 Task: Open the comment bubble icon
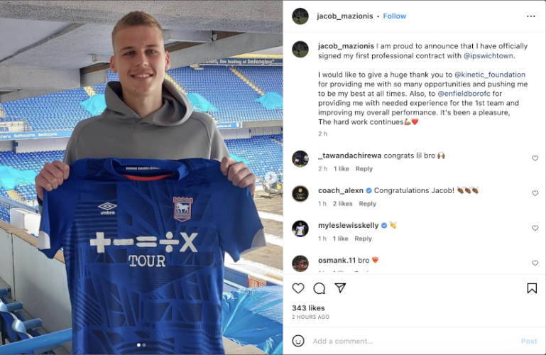[x=319, y=288]
